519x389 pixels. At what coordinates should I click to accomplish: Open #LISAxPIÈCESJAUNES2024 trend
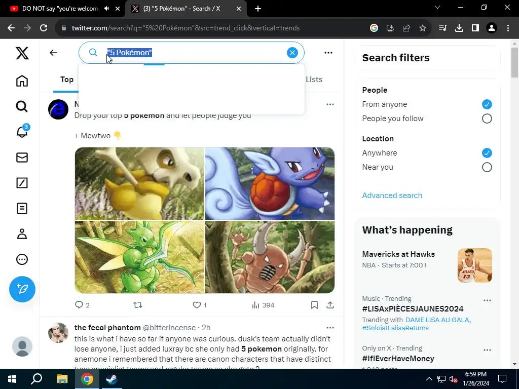tap(413, 309)
